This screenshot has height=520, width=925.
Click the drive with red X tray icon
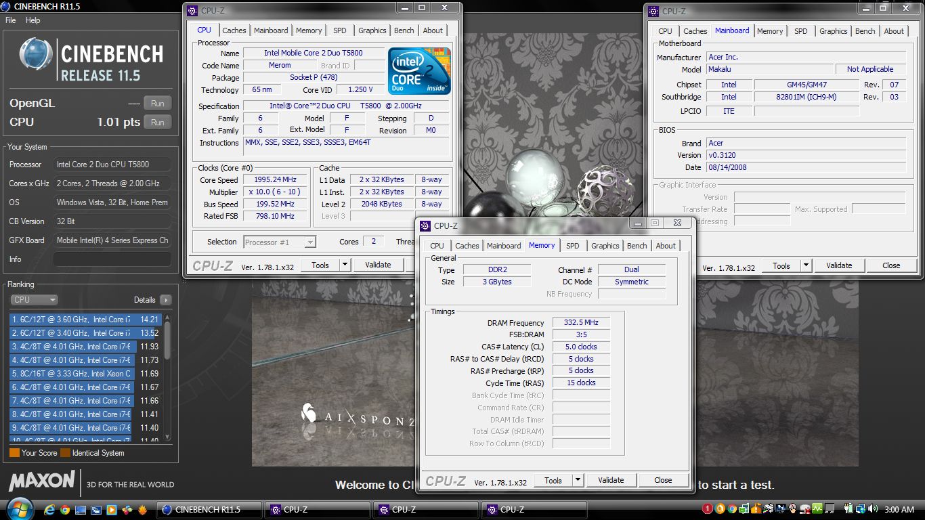pyautogui.click(x=805, y=508)
